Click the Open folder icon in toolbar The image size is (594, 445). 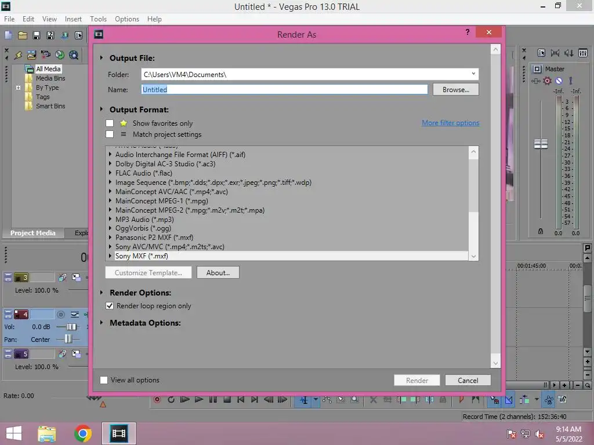pyautogui.click(x=23, y=35)
